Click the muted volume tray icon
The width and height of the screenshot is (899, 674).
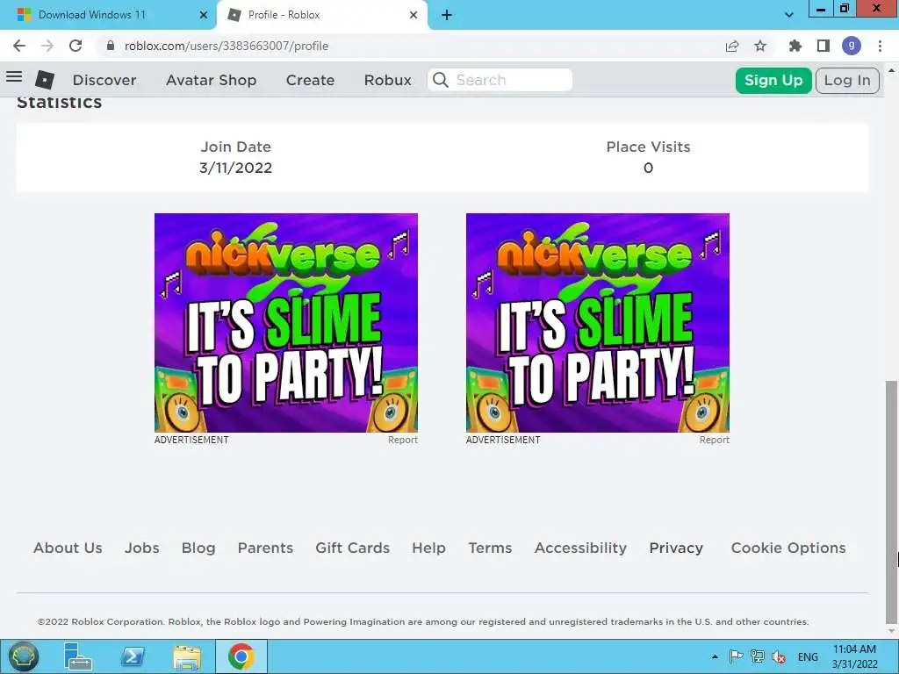[x=779, y=656]
